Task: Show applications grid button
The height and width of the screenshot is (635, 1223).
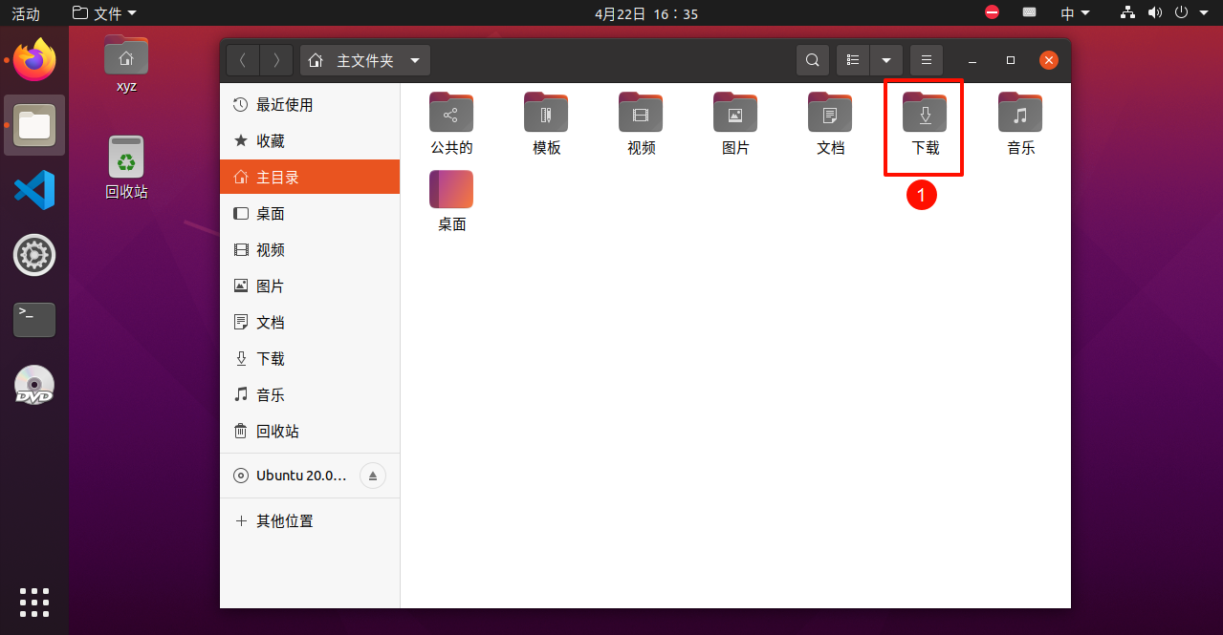Action: click(x=34, y=603)
